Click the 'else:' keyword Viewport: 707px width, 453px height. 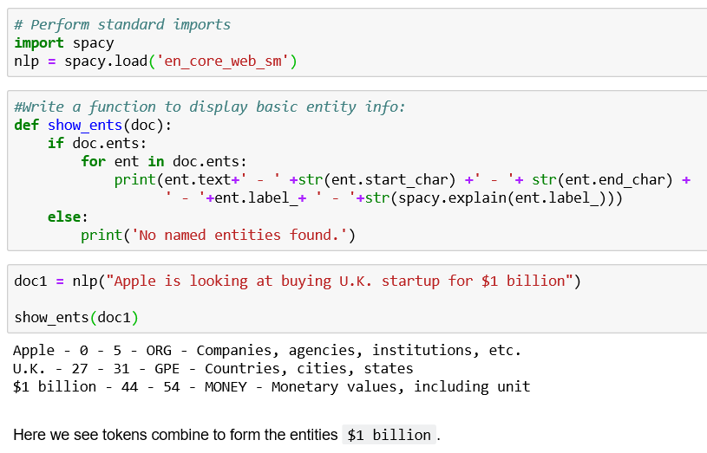[x=68, y=217]
